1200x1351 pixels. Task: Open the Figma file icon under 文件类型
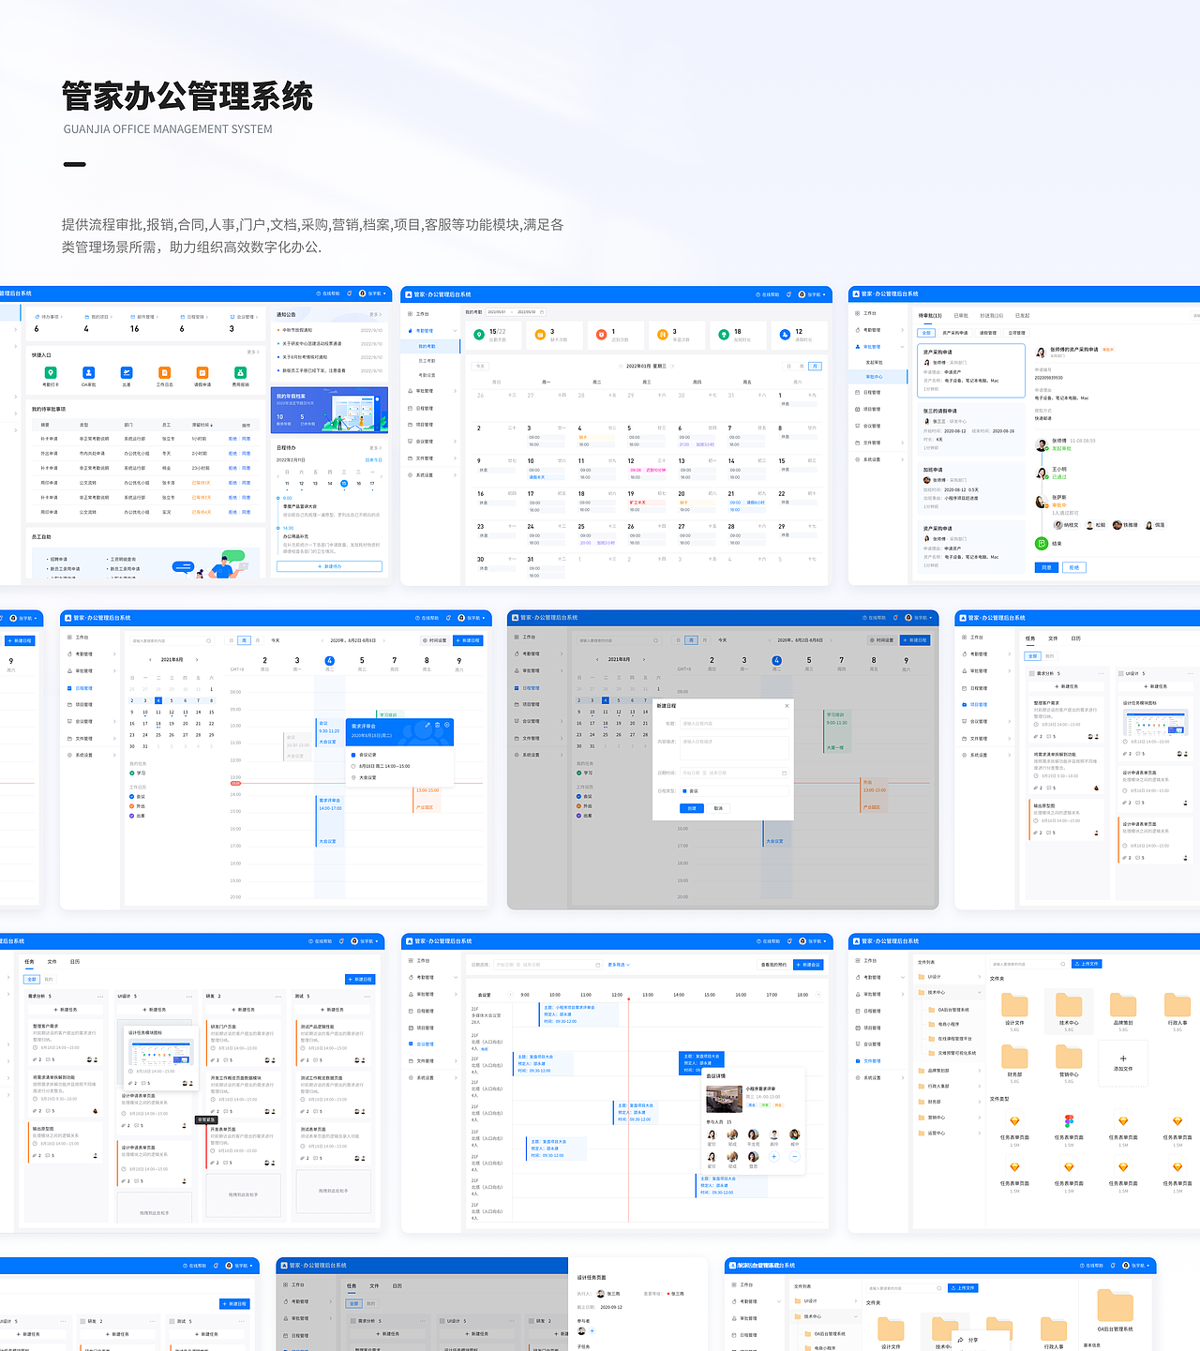(x=1069, y=1121)
